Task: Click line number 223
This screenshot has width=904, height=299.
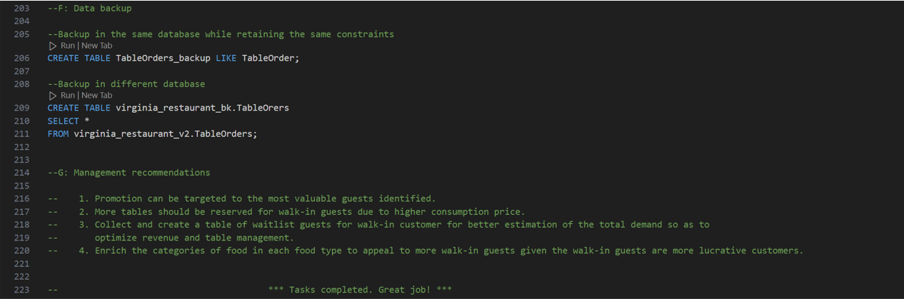Action: (21, 290)
